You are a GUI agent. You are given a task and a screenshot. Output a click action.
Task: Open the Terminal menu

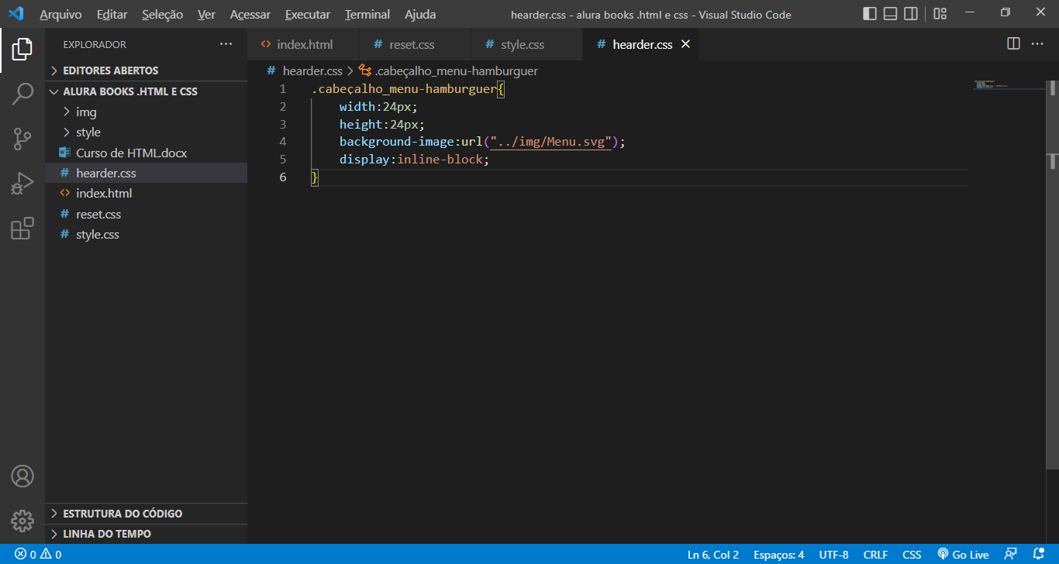tap(367, 14)
